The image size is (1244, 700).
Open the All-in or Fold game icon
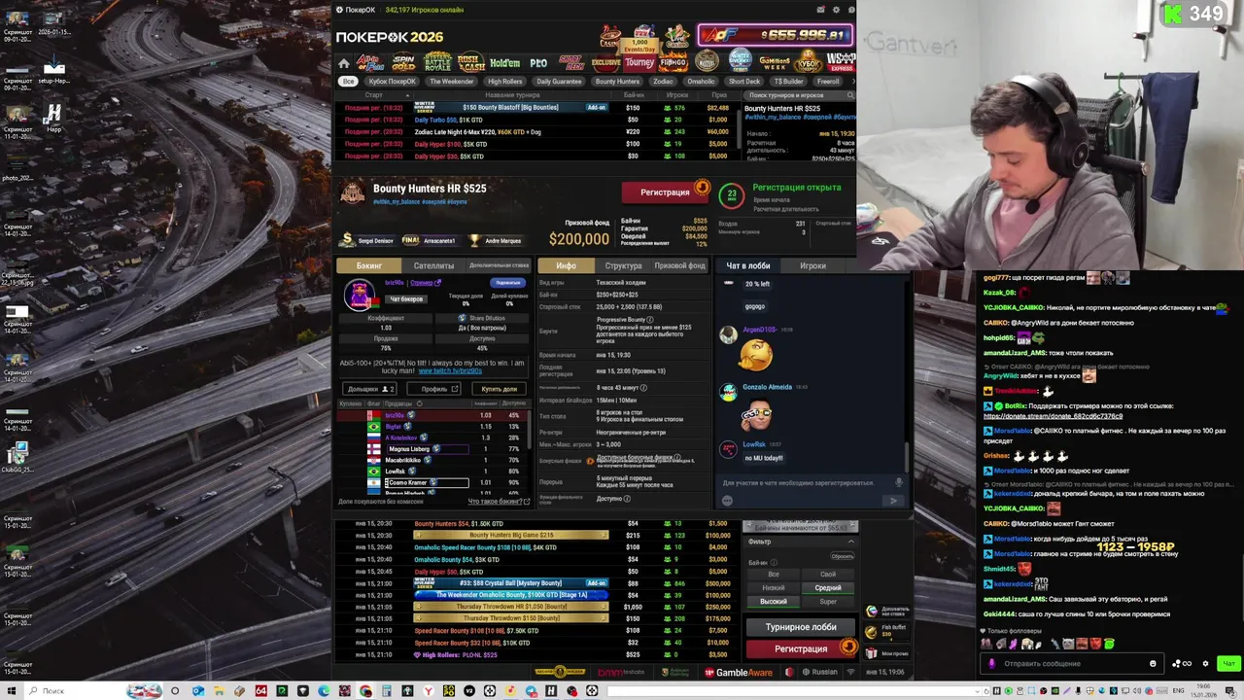tap(370, 62)
